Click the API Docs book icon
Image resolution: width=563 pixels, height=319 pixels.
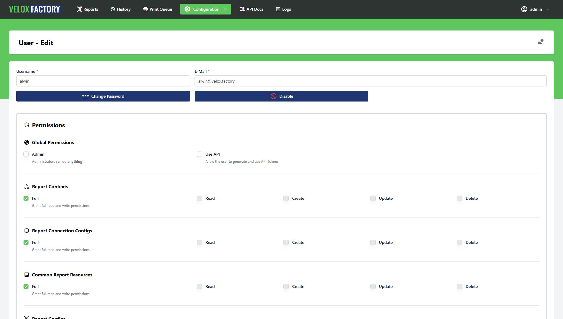click(242, 9)
